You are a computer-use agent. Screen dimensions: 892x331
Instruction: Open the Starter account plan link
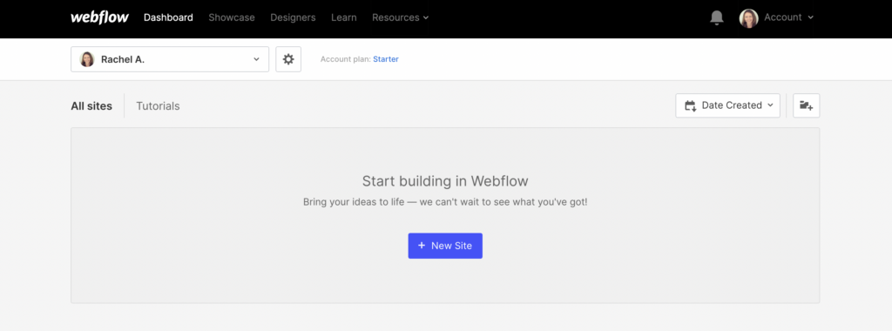coord(386,59)
